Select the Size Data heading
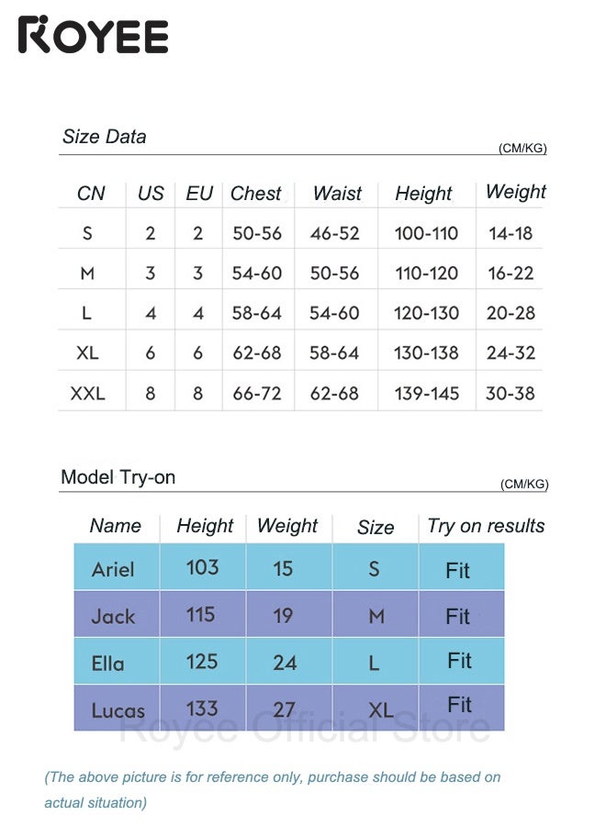The width and height of the screenshot is (606, 826). (x=104, y=137)
